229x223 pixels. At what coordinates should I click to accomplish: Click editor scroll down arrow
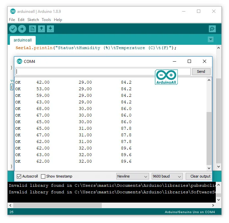click(218, 167)
